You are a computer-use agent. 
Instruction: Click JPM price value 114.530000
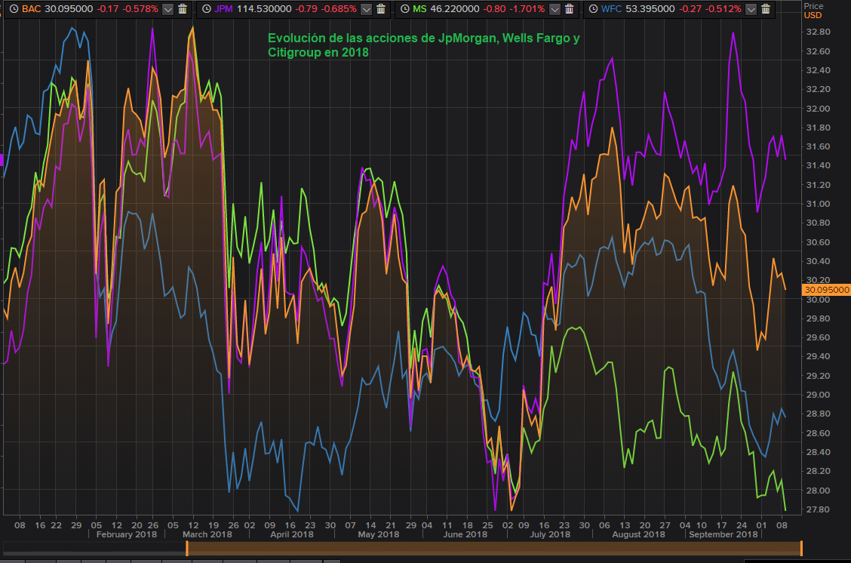[264, 9]
